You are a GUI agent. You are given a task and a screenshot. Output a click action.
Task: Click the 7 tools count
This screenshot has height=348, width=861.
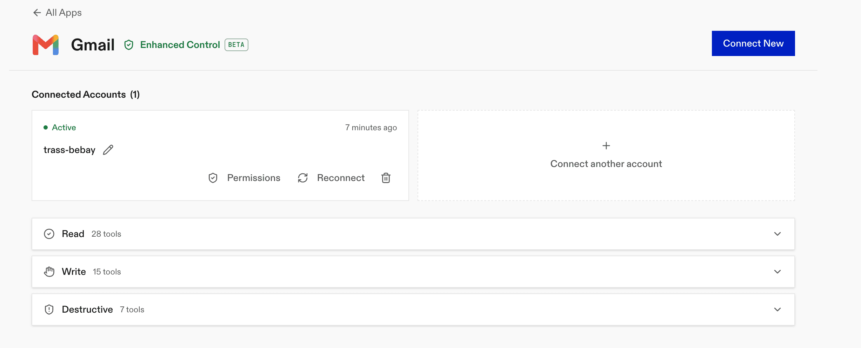tap(132, 309)
